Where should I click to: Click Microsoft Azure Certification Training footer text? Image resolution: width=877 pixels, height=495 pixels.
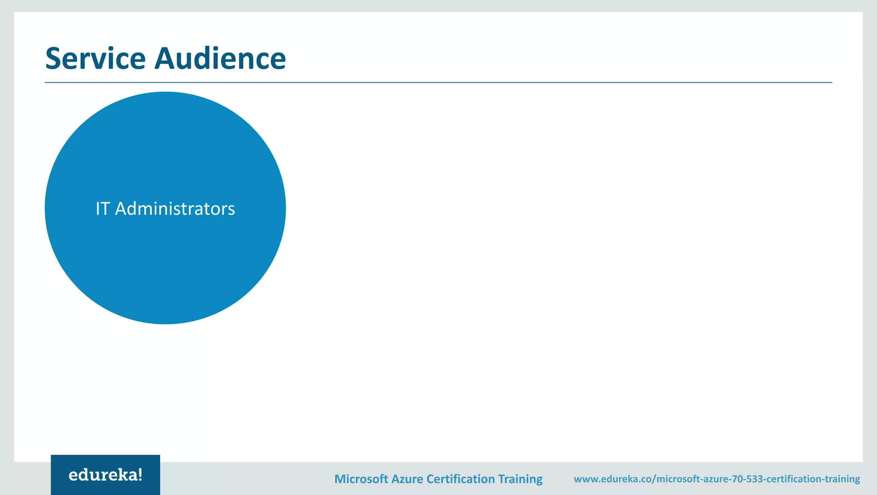click(438, 479)
